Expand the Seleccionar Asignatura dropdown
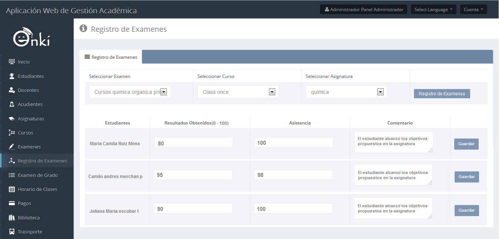The width and height of the screenshot is (499, 239). (346, 92)
